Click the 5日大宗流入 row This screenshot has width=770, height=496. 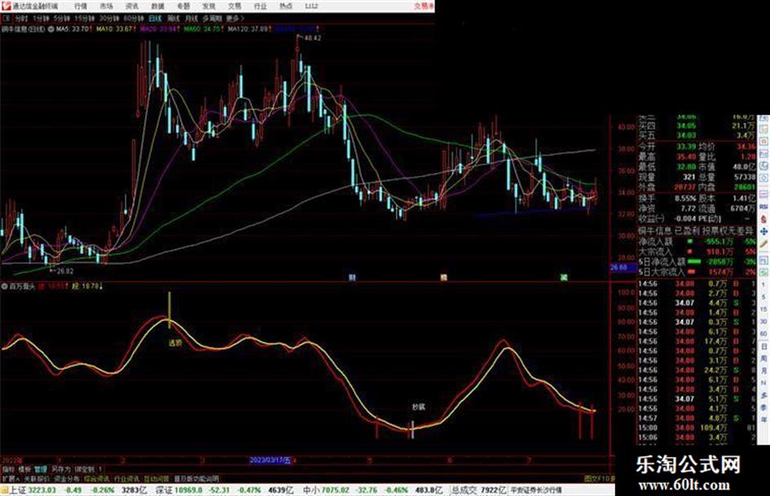pyautogui.click(x=697, y=271)
